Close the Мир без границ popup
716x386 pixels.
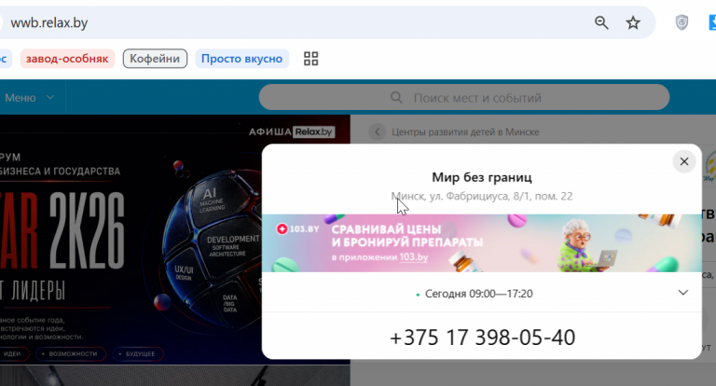click(x=684, y=161)
